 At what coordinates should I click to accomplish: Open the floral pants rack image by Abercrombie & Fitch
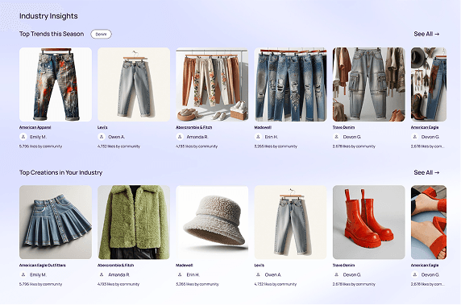pyautogui.click(x=212, y=84)
